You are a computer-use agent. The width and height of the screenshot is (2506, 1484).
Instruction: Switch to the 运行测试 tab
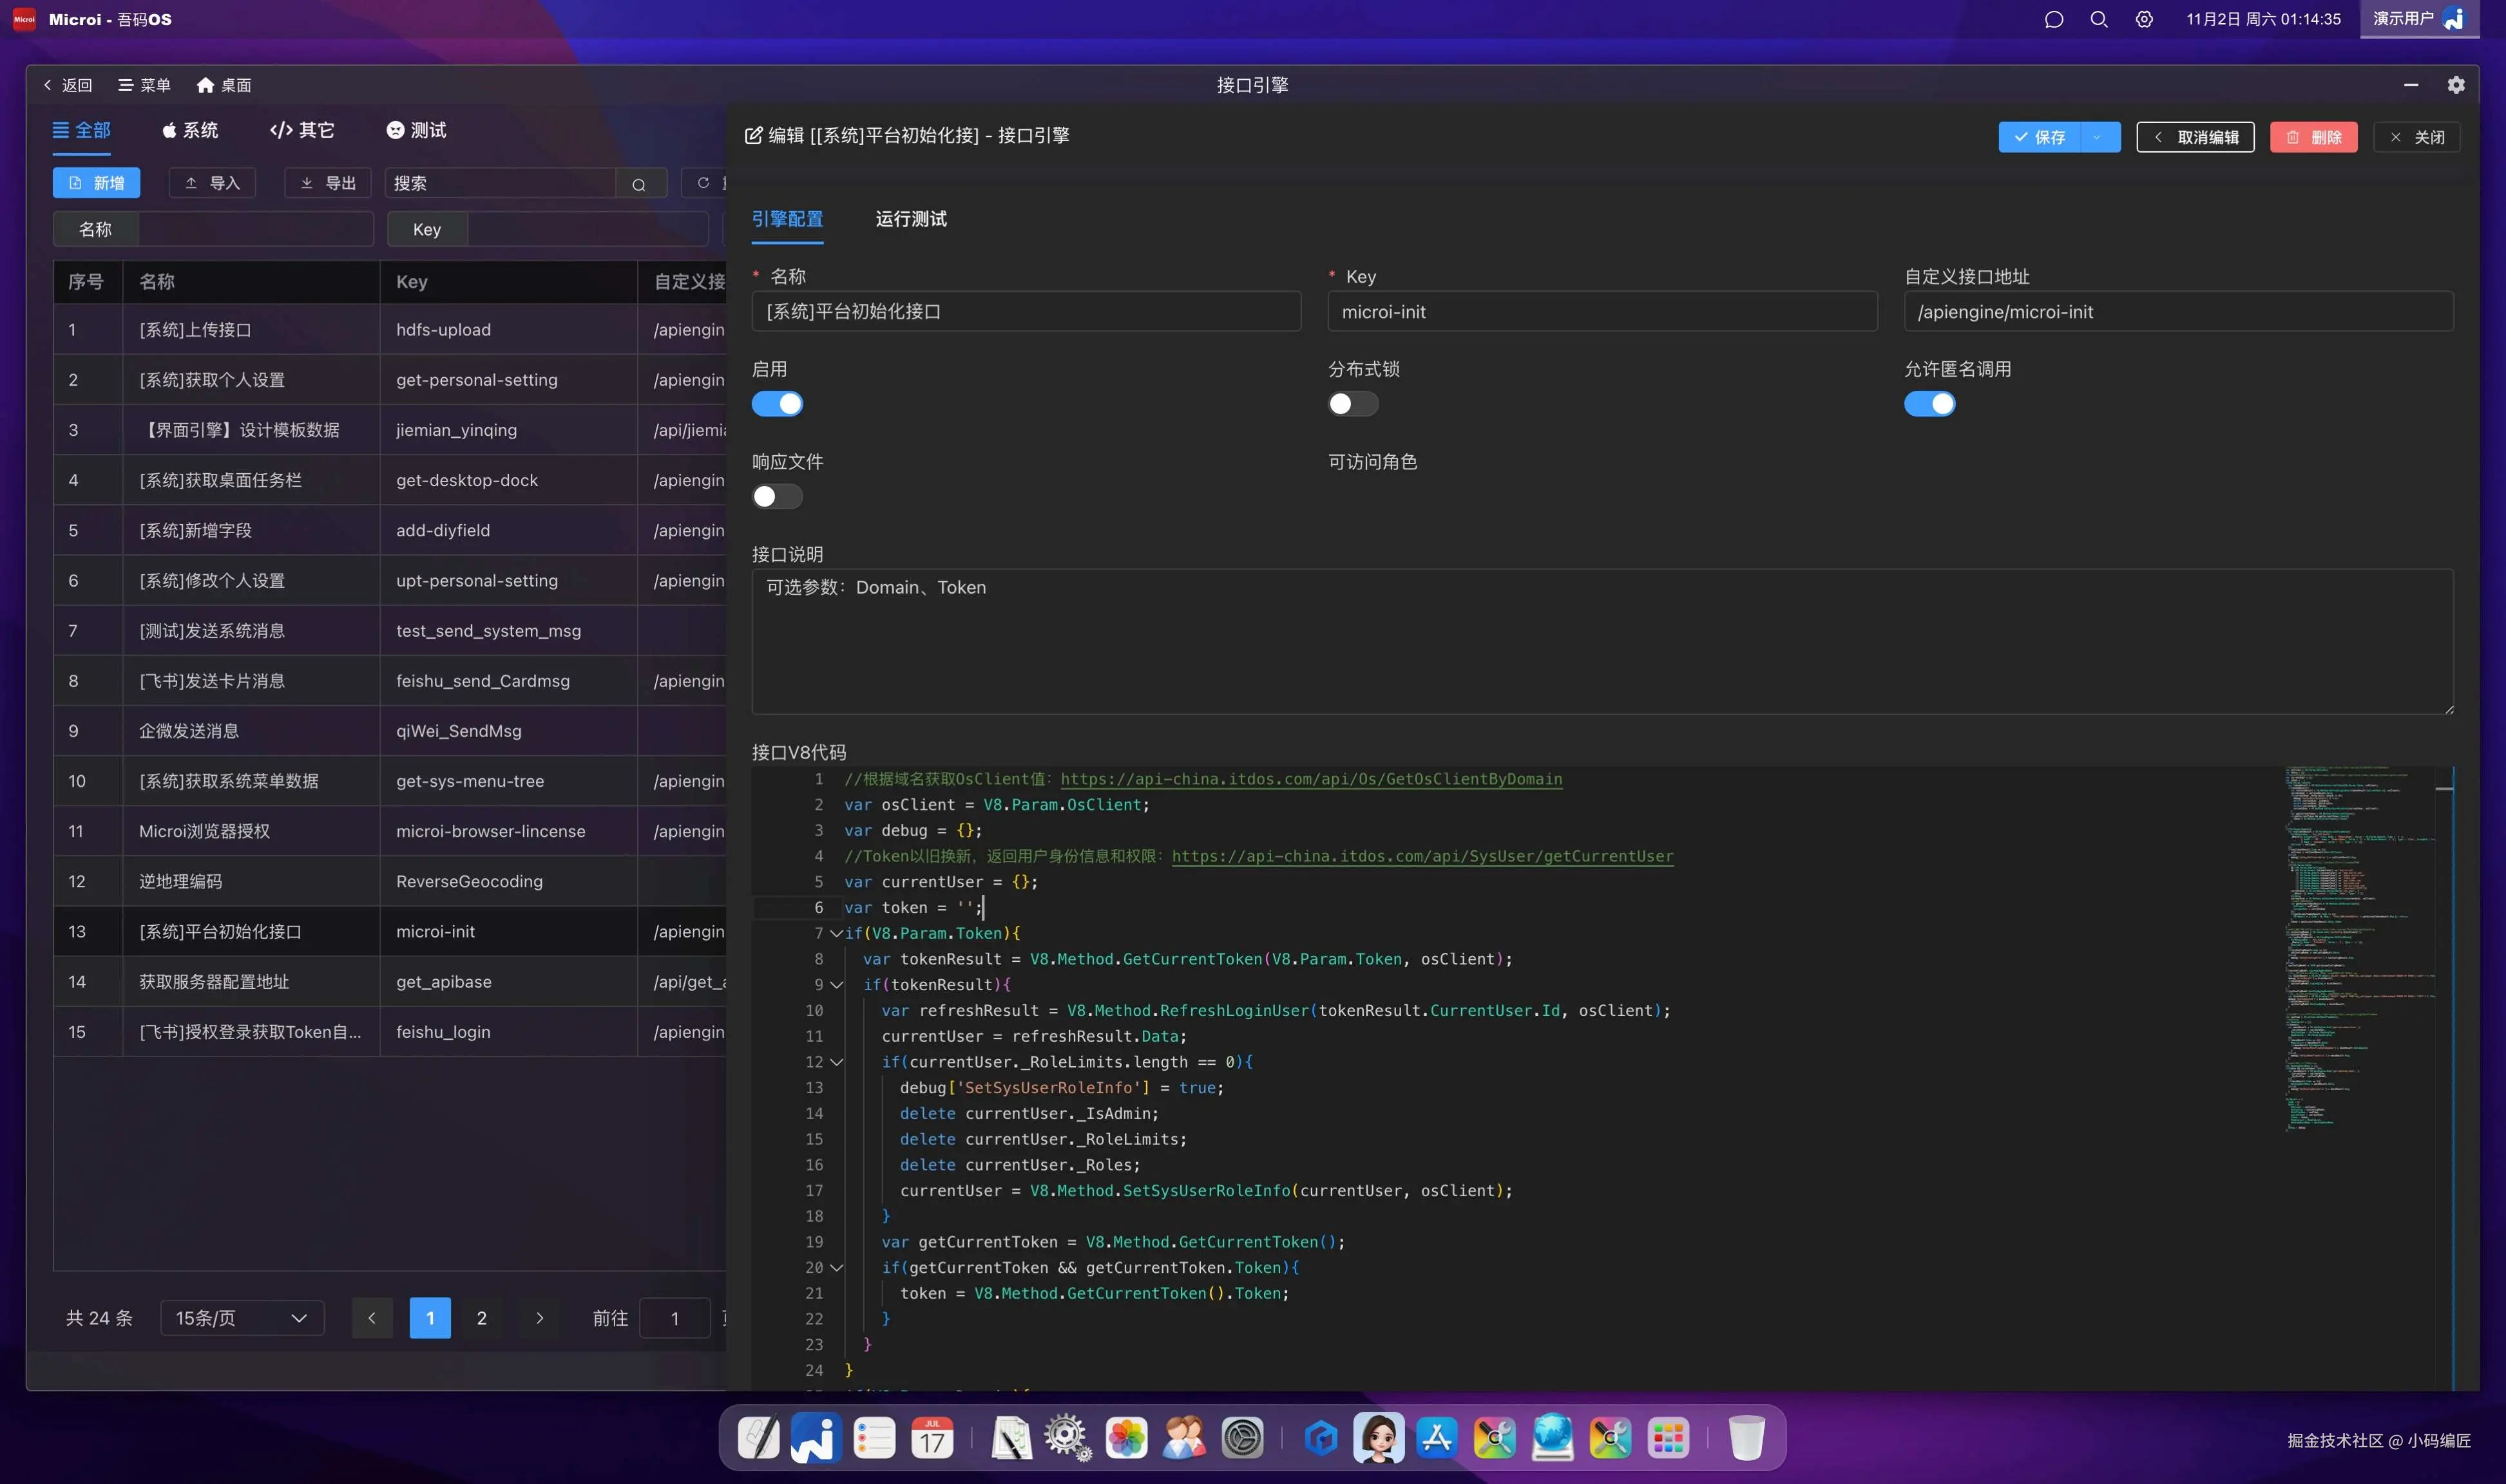(x=910, y=219)
